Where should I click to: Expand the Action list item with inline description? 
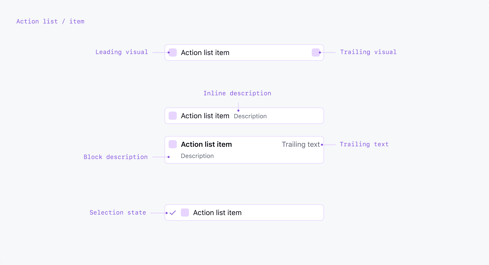click(x=244, y=116)
